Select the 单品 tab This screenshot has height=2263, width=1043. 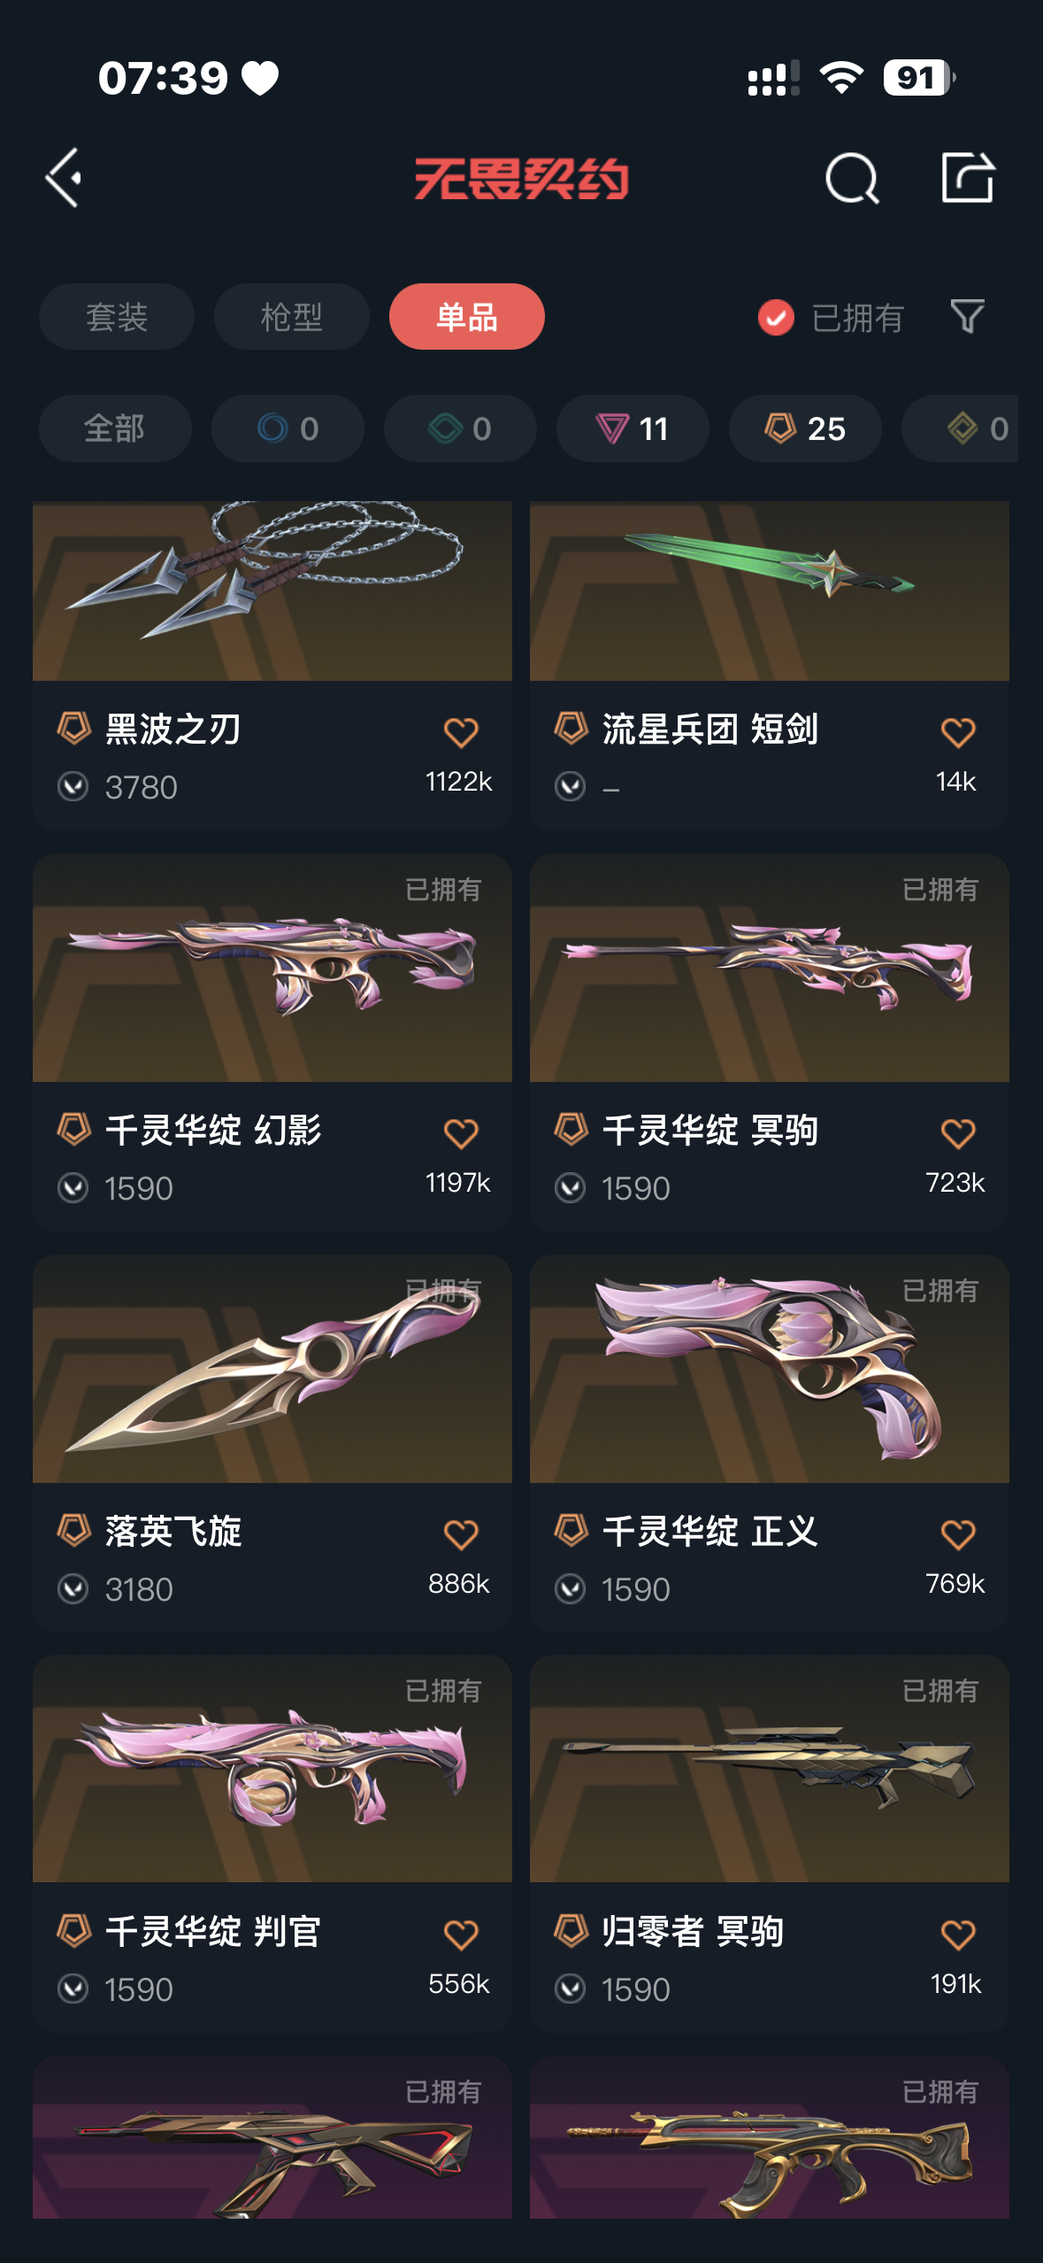tap(466, 316)
